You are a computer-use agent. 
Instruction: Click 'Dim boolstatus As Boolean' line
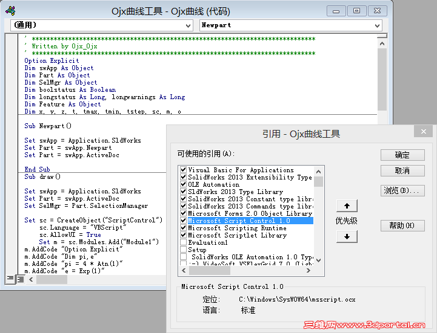[70, 90]
